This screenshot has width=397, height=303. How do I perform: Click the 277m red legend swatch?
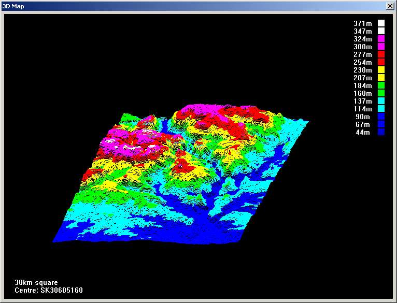pyautogui.click(x=381, y=54)
